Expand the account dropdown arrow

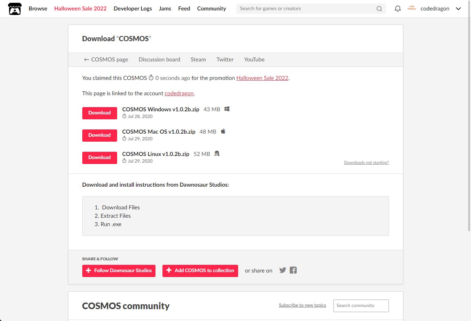pos(458,9)
